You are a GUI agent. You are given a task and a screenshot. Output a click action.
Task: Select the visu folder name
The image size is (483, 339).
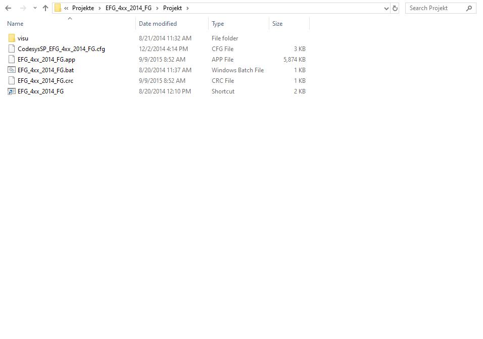click(x=23, y=38)
